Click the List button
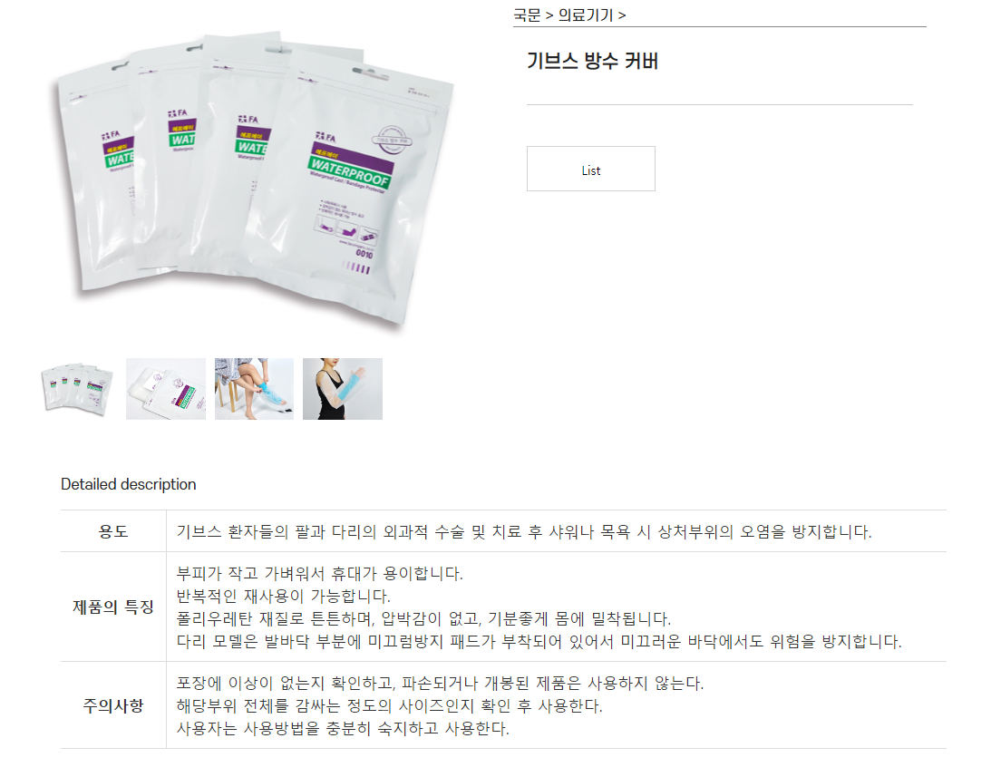 [591, 169]
